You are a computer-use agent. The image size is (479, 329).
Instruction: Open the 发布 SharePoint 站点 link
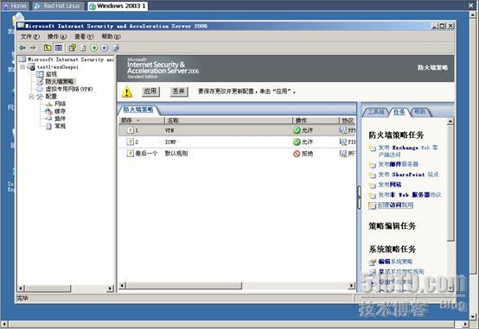click(x=408, y=174)
